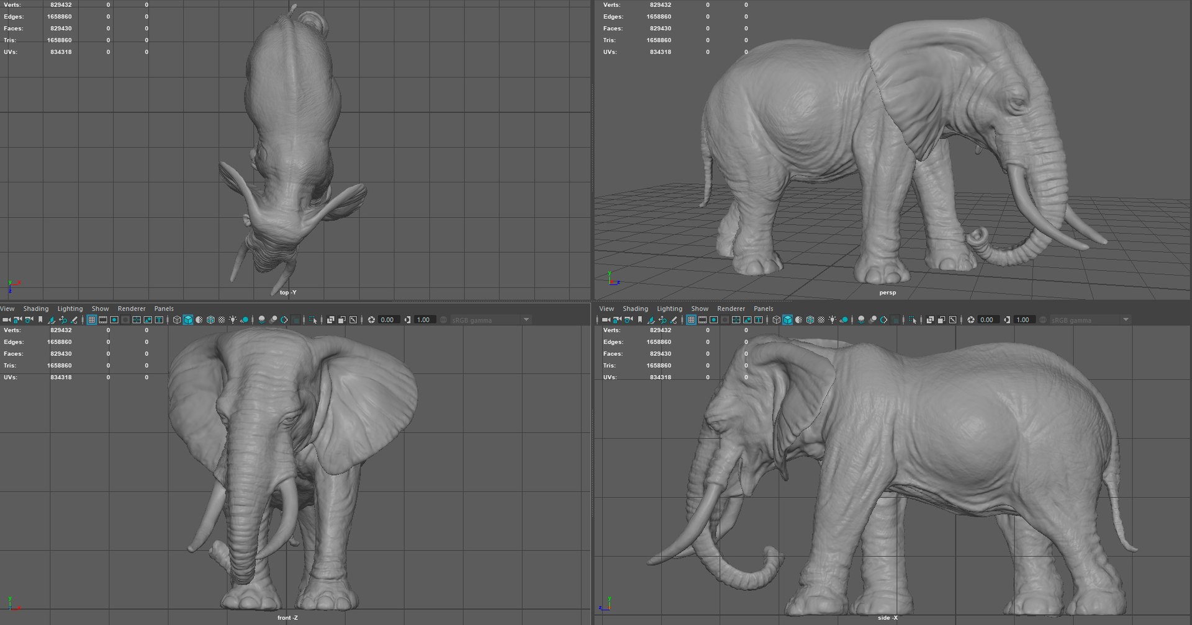Open Renderer menu in front panel
Viewport: 1192px width, 625px height.
(132, 308)
